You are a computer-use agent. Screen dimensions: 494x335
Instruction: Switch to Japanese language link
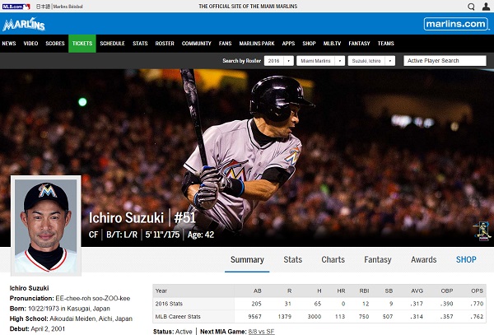pos(43,7)
